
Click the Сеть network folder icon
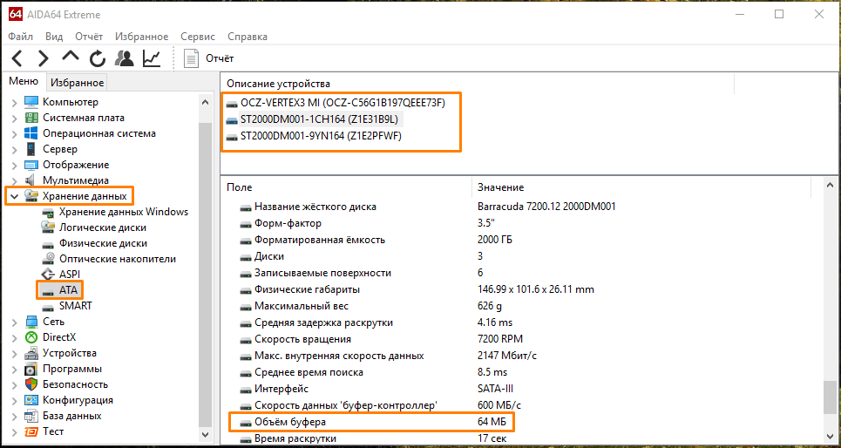(31, 322)
